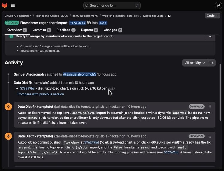Viewport: 224px width, 171px height.
Task: Open 576247bd link after will re-measure
Action: point(171,152)
